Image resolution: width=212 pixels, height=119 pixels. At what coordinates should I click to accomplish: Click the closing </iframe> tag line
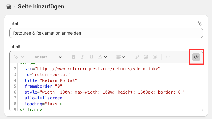tap(31, 110)
